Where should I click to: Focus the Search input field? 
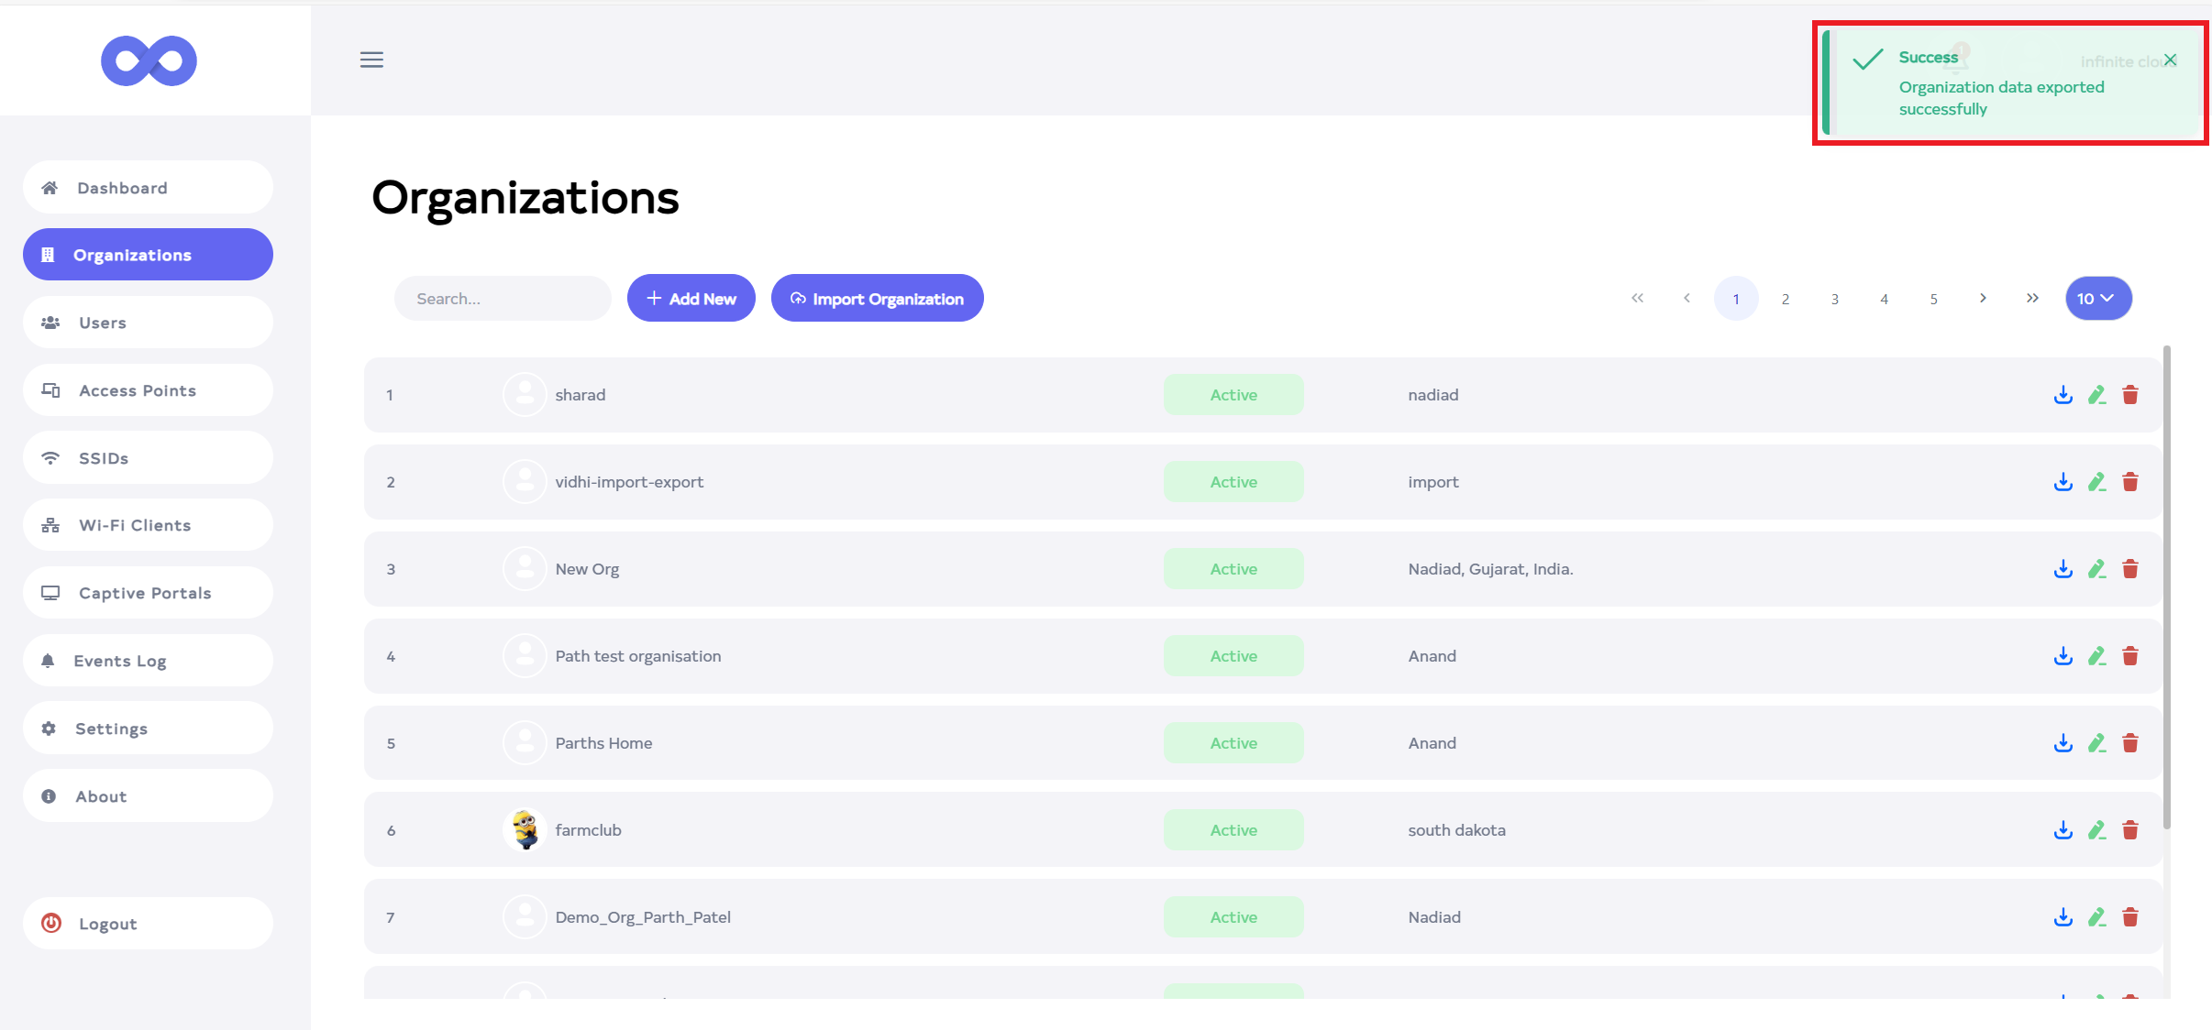503,299
